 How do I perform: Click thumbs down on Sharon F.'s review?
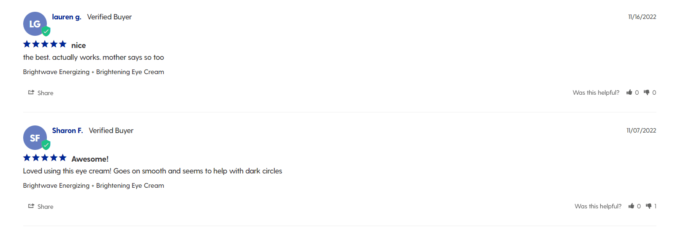click(x=648, y=206)
